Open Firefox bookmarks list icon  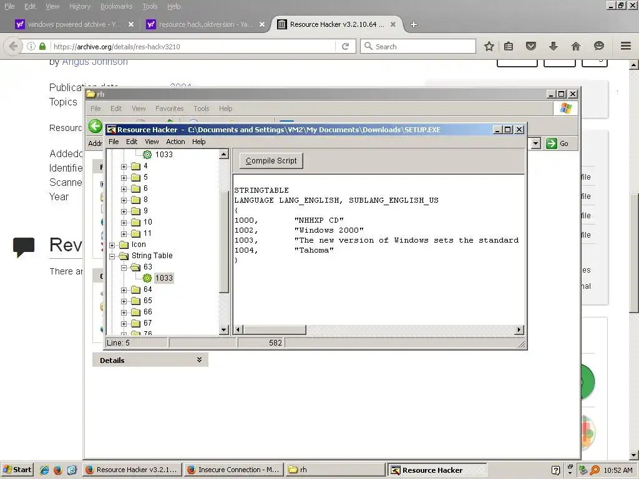[x=508, y=46]
